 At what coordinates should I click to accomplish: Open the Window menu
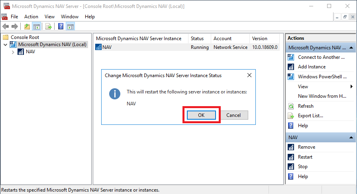70,17
